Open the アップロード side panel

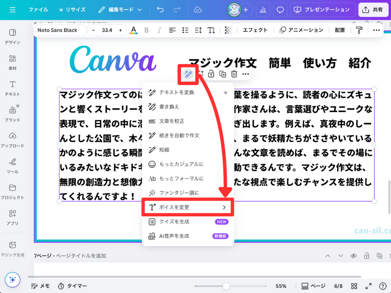click(13, 140)
